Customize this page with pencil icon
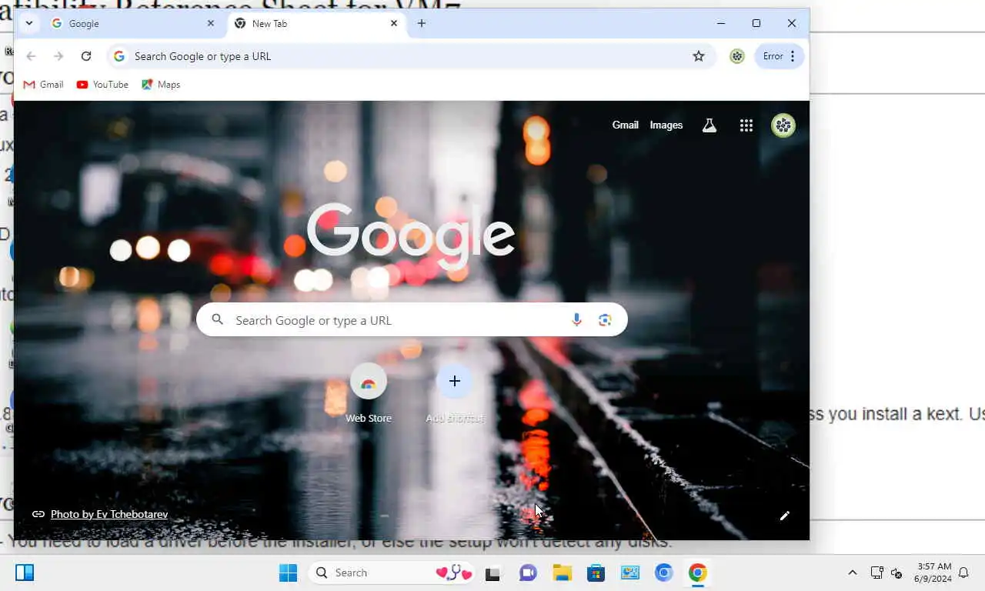This screenshot has height=591, width=985. (784, 516)
